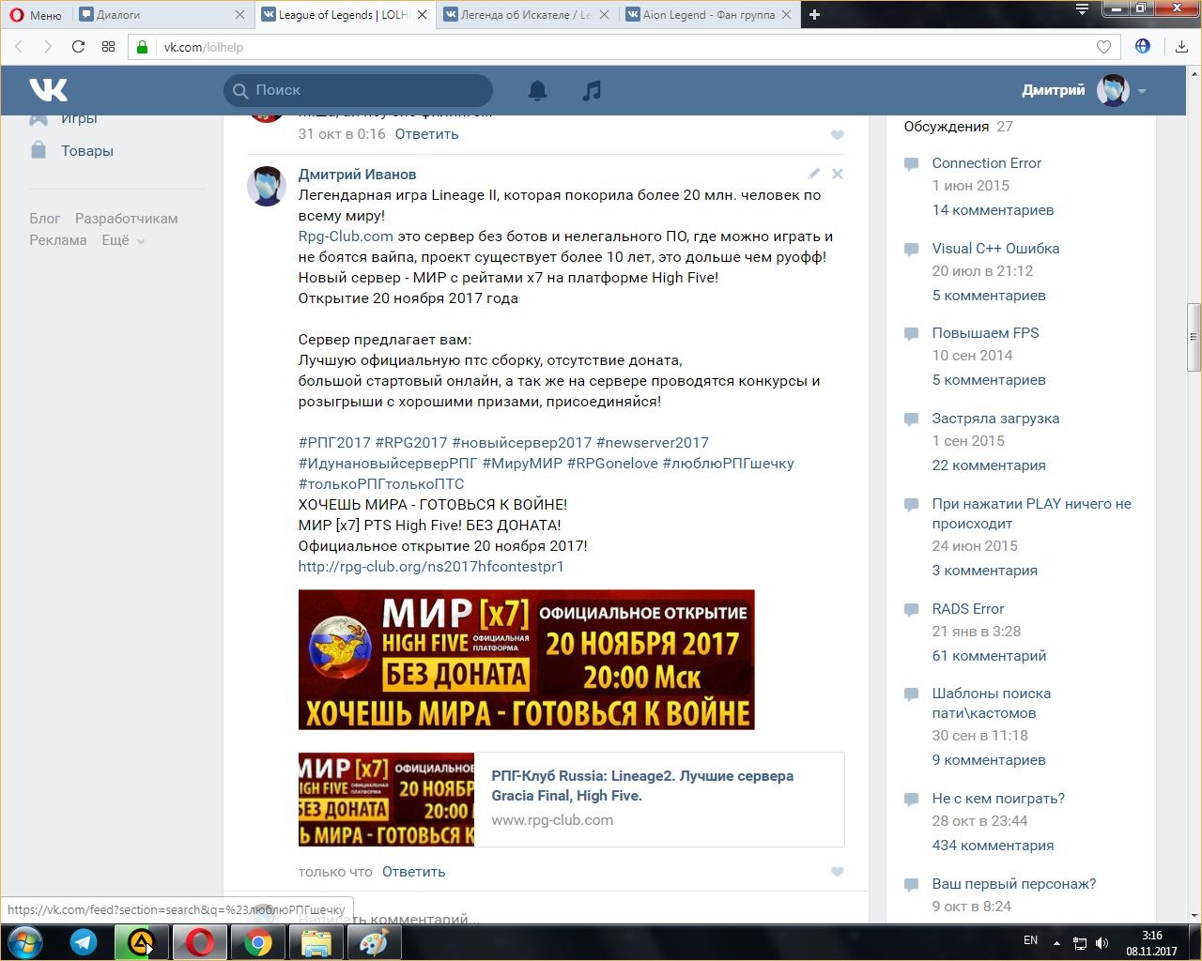The image size is (1202, 961).
Task: Click 434 комментария count
Action: tap(993, 846)
